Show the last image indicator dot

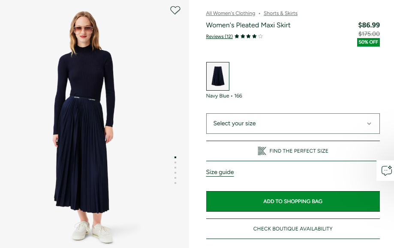175,183
